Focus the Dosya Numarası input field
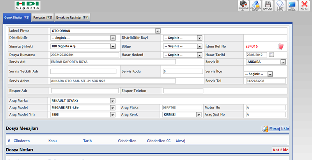The width and height of the screenshot is (312, 160). [x=85, y=55]
